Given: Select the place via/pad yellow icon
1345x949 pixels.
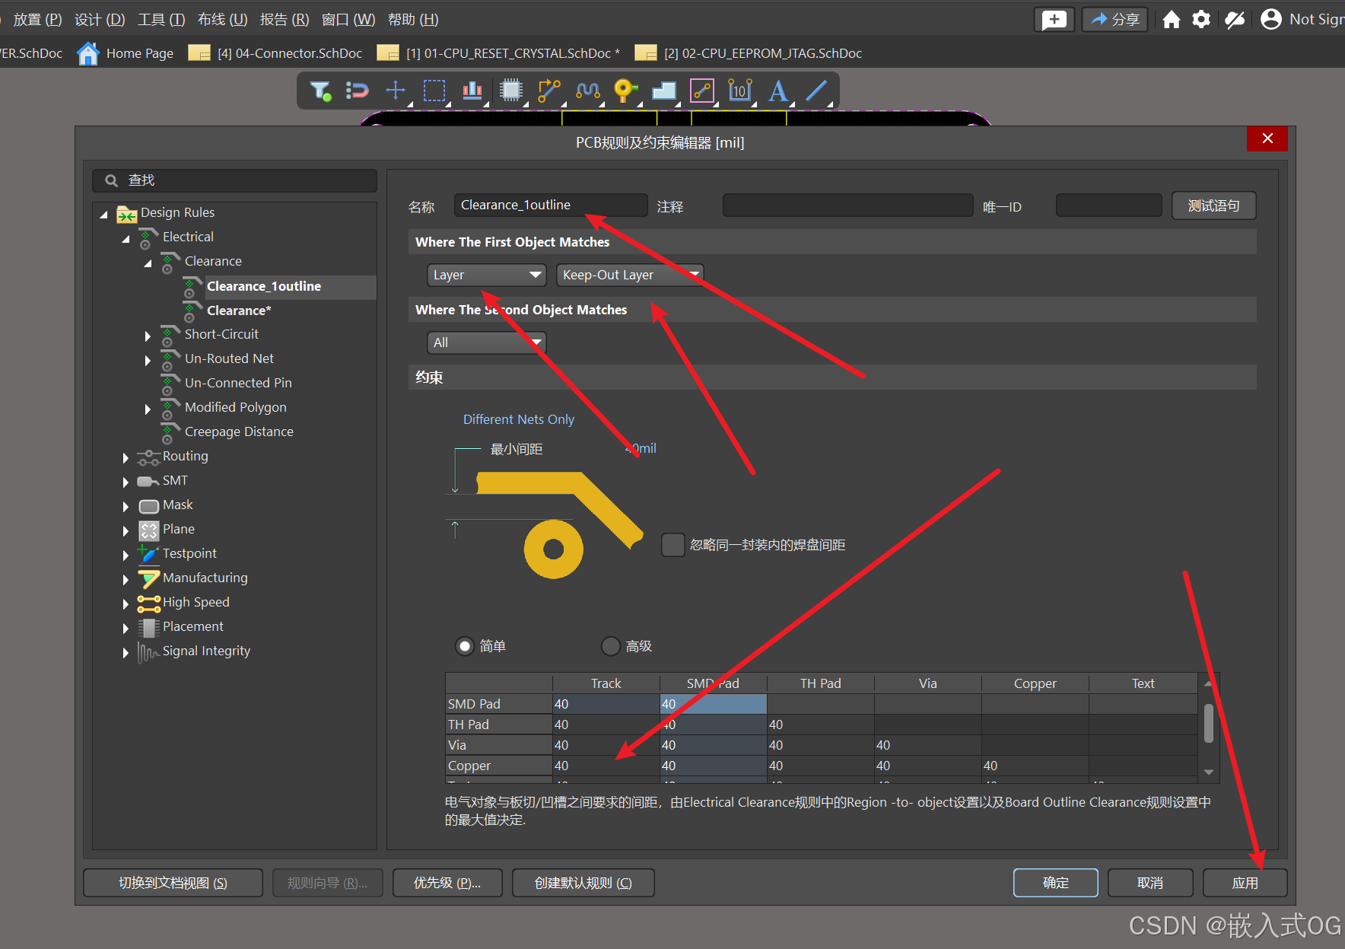Looking at the screenshot, I should coord(625,91).
